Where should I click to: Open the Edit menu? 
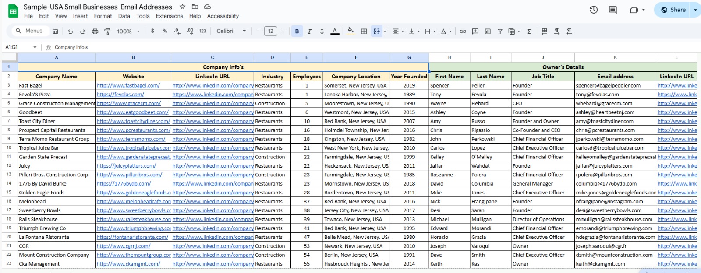[x=44, y=16]
